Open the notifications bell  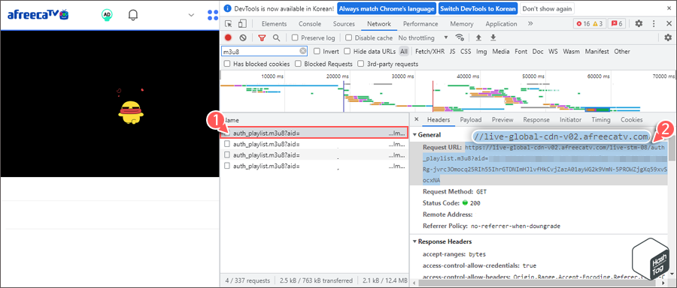pyautogui.click(x=133, y=15)
